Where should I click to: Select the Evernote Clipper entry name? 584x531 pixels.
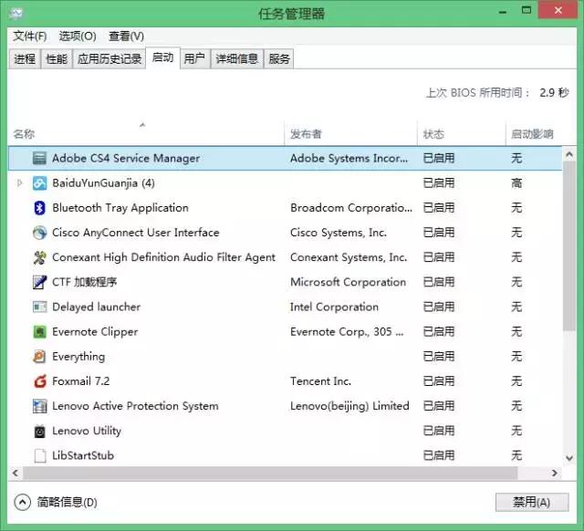(x=95, y=332)
